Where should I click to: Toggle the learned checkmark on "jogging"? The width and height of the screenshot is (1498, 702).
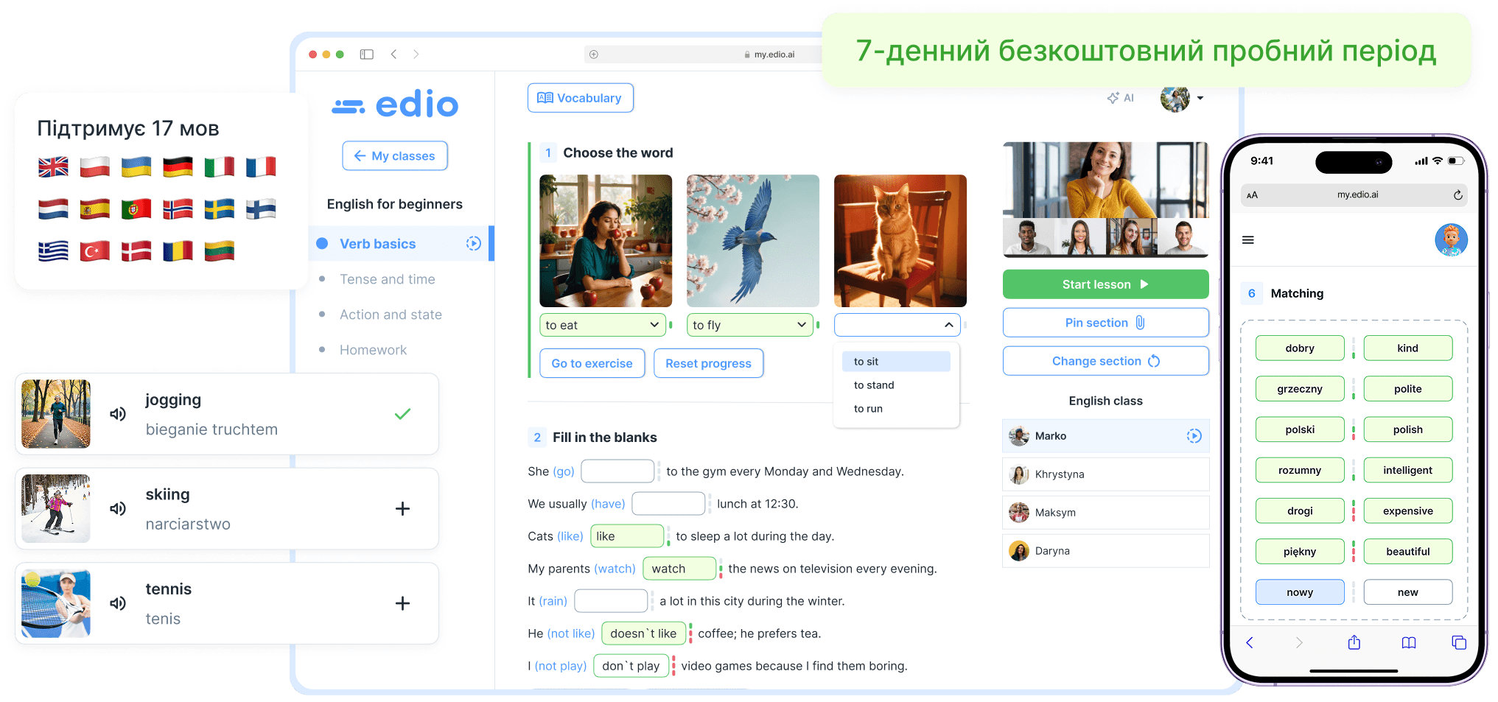(402, 414)
